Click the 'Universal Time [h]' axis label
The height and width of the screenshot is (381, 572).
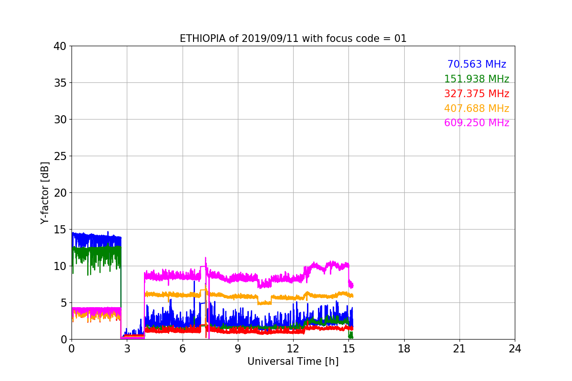point(293,362)
